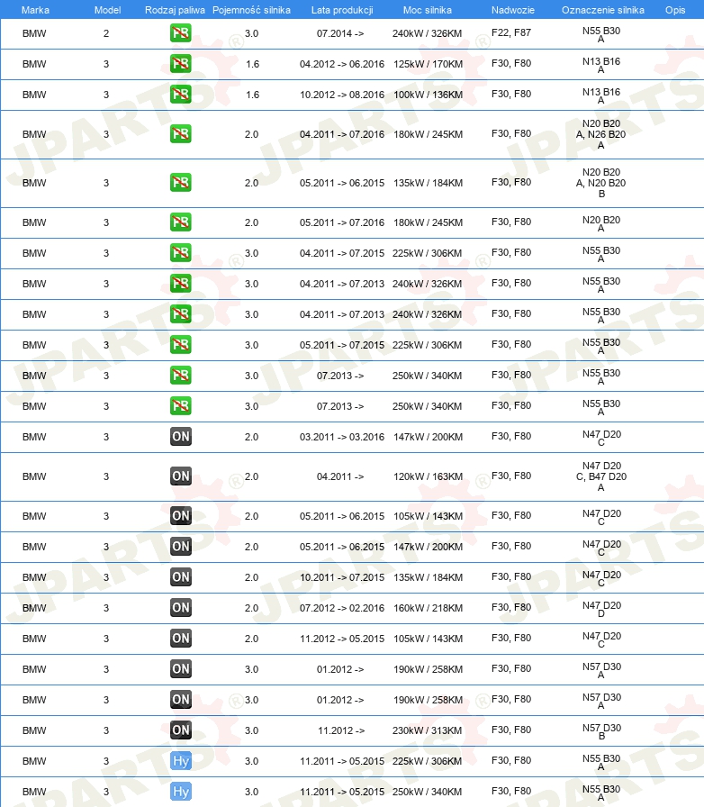Click the diesel ON icon for 03.2011 -> 03.2016

tap(181, 437)
